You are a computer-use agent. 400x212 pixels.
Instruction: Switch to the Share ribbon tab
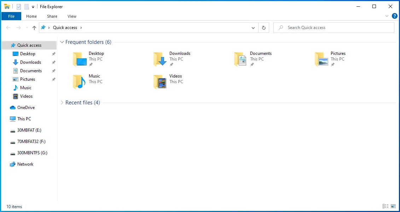(x=52, y=16)
